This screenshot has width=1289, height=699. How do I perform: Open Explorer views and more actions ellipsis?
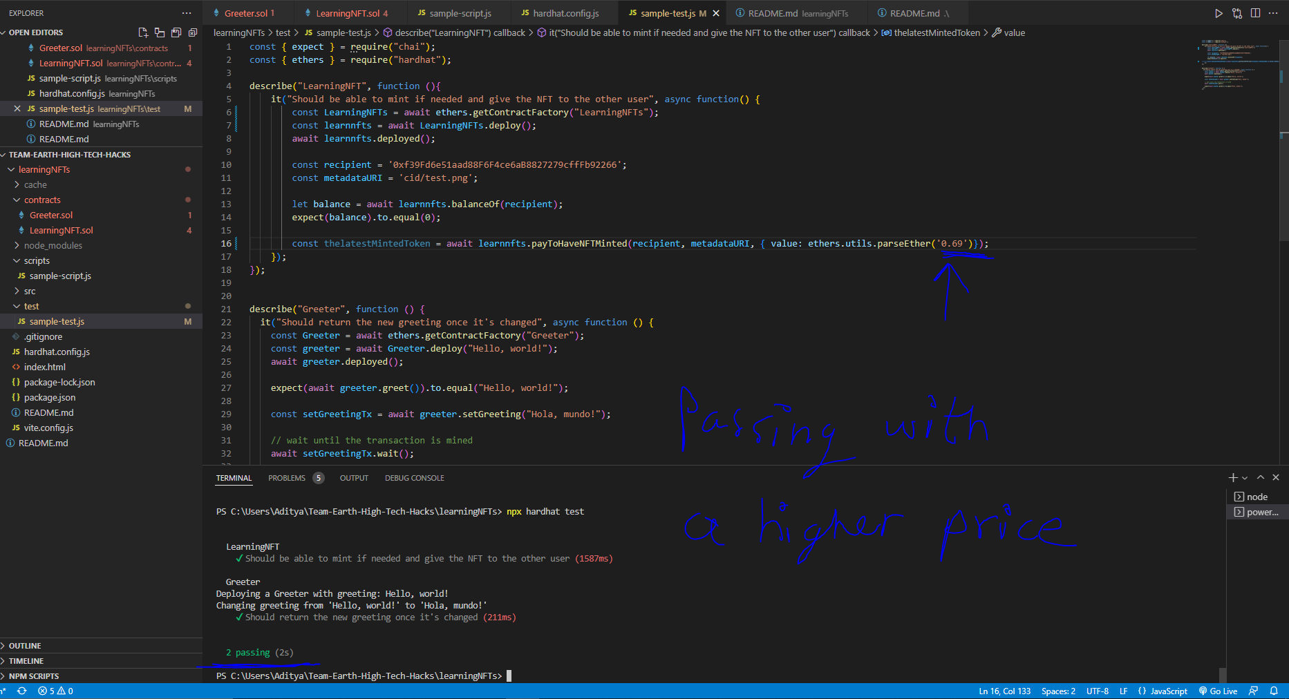coord(187,13)
